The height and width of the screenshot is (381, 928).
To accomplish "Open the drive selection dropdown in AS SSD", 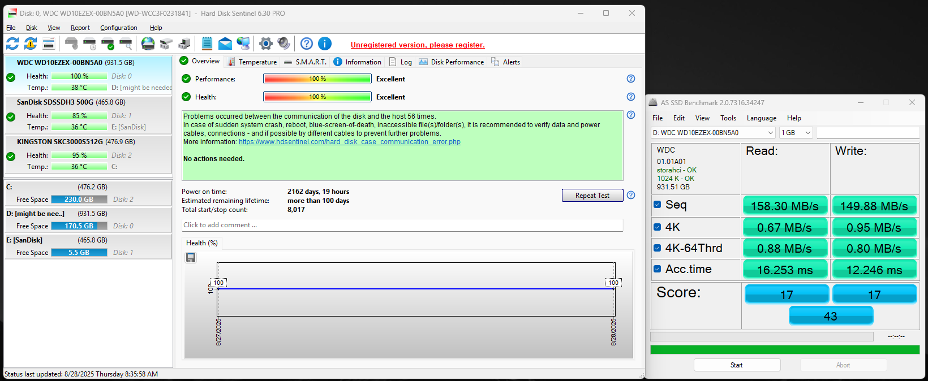I will (x=713, y=132).
